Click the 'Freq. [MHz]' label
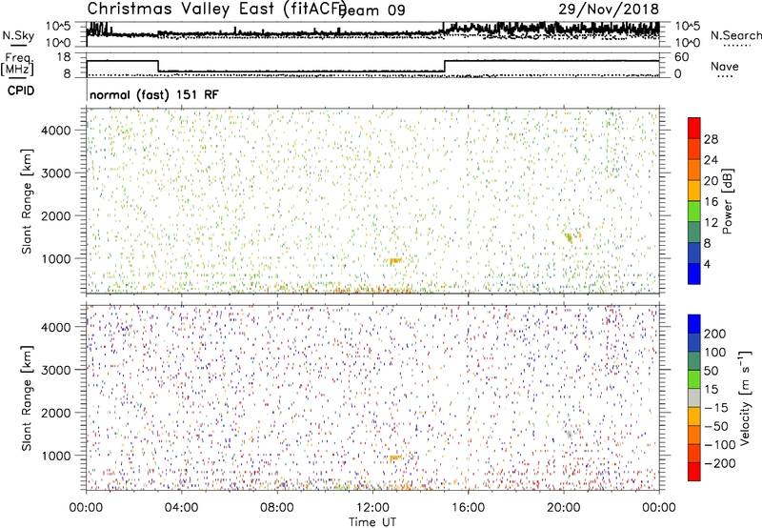 (x=18, y=65)
